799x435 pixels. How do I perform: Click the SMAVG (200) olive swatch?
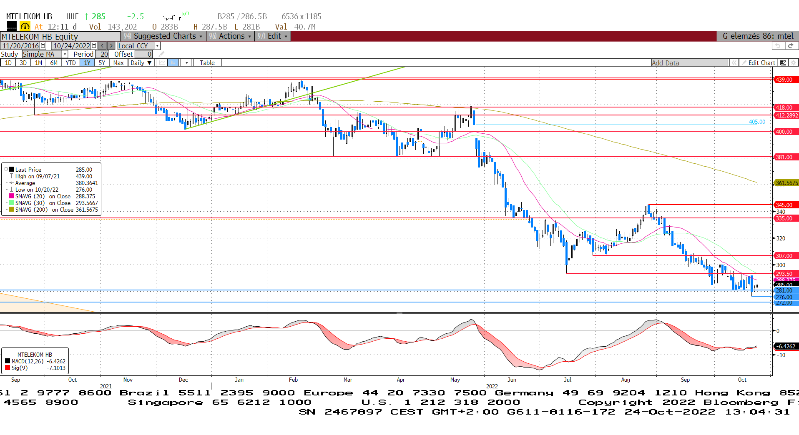(x=11, y=210)
